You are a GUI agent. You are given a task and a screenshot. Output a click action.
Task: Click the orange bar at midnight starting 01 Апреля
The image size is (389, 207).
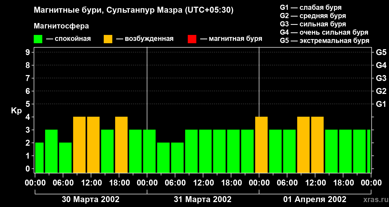261,145
